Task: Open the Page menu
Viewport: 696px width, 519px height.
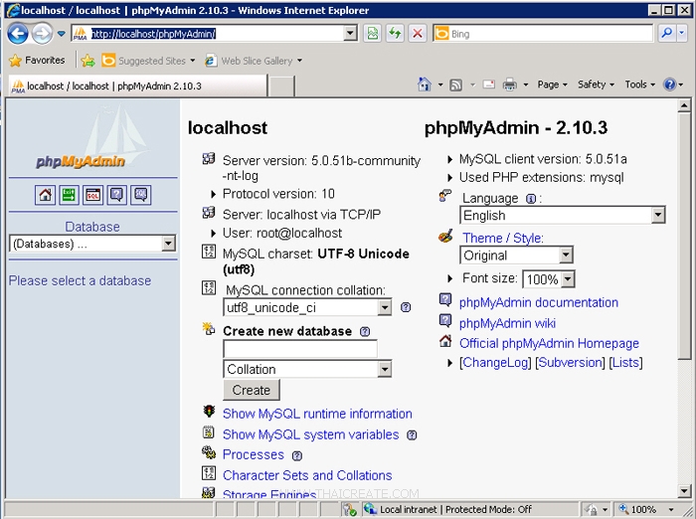Action: pos(552,85)
